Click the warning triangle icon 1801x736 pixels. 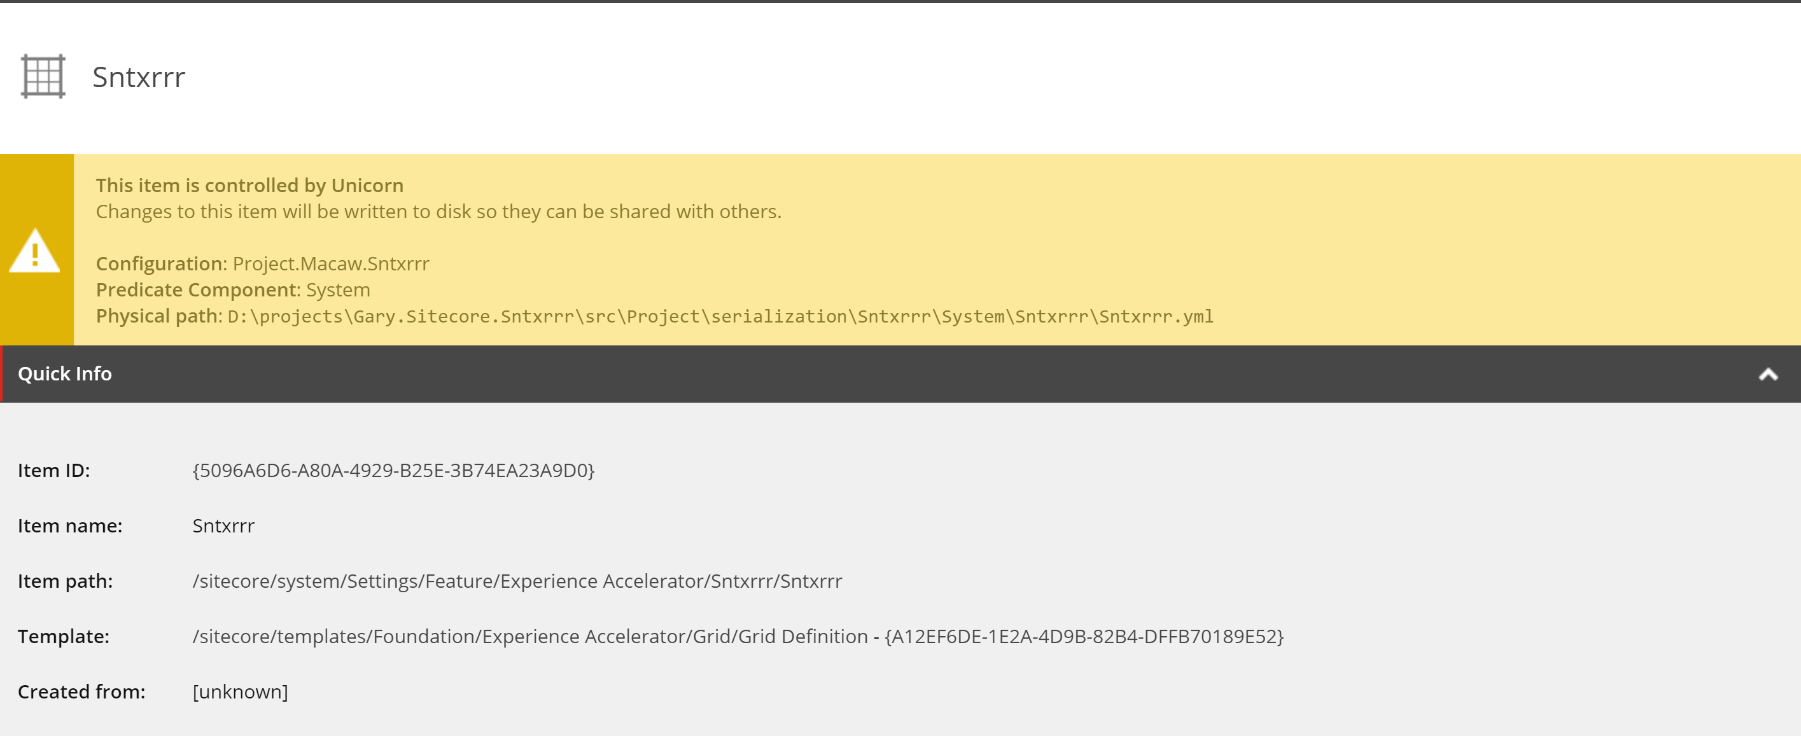click(x=34, y=250)
